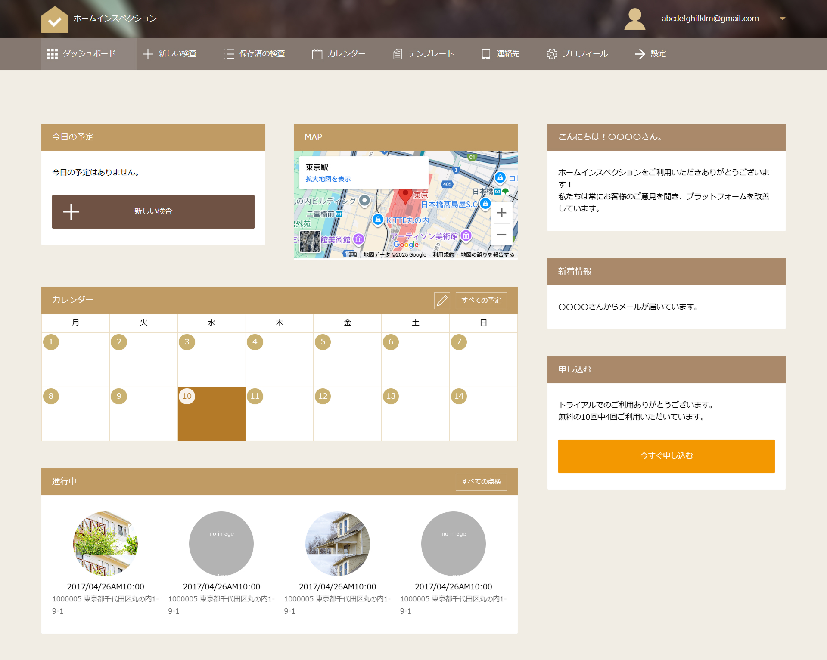Click the 連絡先 tablet icon
Image resolution: width=827 pixels, height=660 pixels.
(486, 54)
